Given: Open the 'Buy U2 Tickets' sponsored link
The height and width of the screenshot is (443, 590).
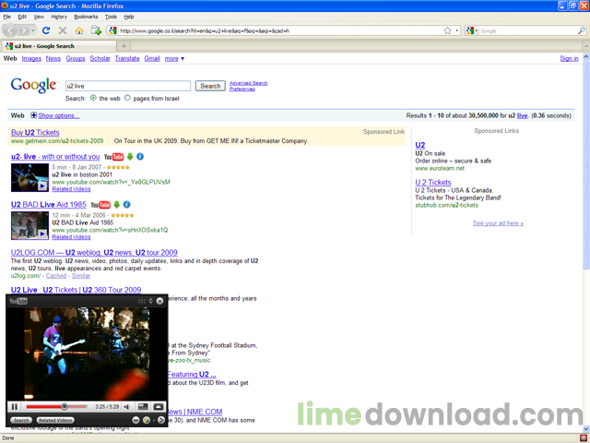Looking at the screenshot, I should pyautogui.click(x=35, y=133).
